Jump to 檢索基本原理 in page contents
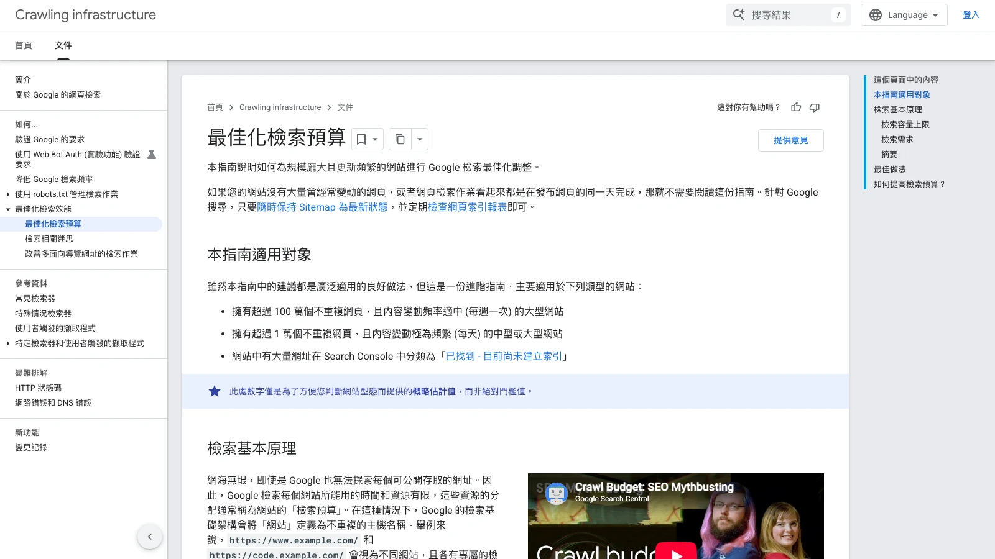 click(x=898, y=110)
